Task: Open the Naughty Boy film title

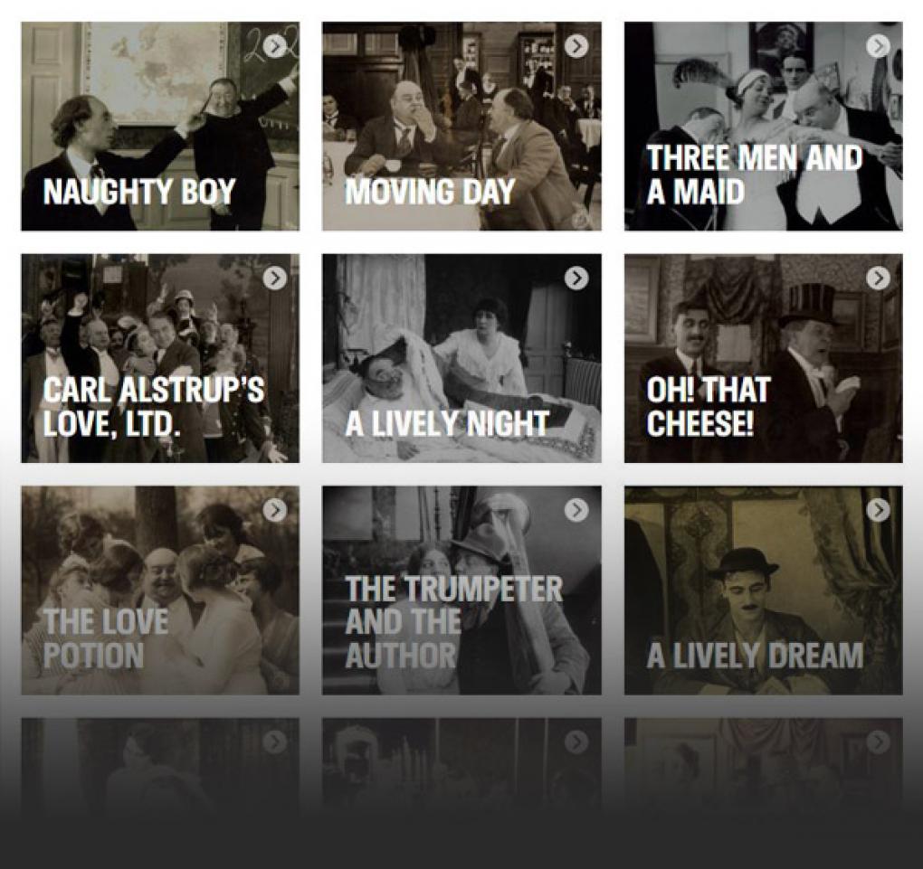Action: (x=139, y=192)
